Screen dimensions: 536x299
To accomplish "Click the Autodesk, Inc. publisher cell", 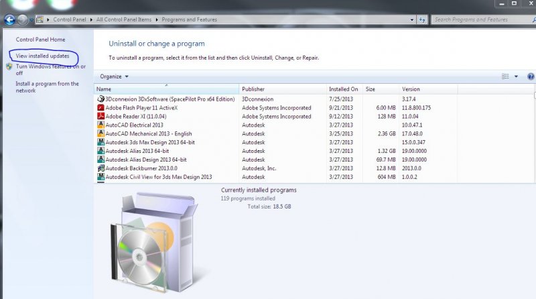I will click(x=259, y=168).
